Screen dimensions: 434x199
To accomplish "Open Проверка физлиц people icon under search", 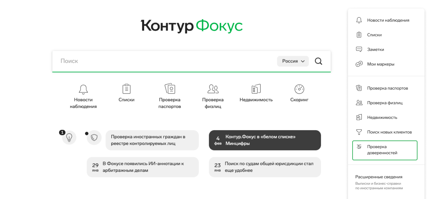I will [213, 89].
